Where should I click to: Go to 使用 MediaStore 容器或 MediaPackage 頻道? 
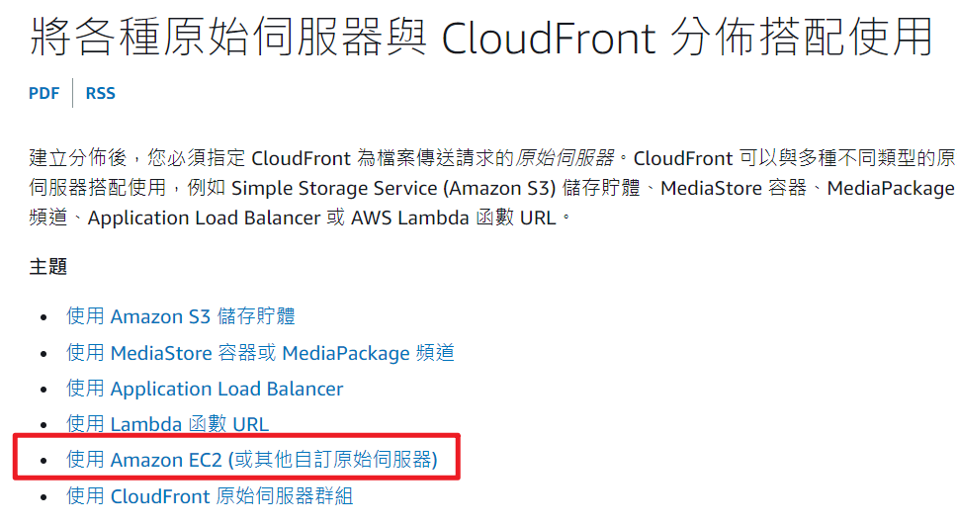(x=261, y=353)
